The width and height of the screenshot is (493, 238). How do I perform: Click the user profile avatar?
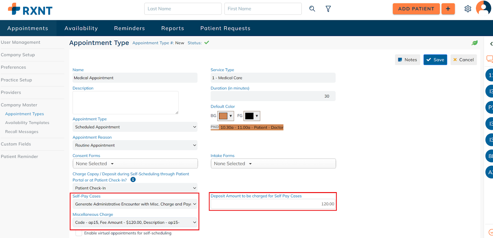point(483,8)
